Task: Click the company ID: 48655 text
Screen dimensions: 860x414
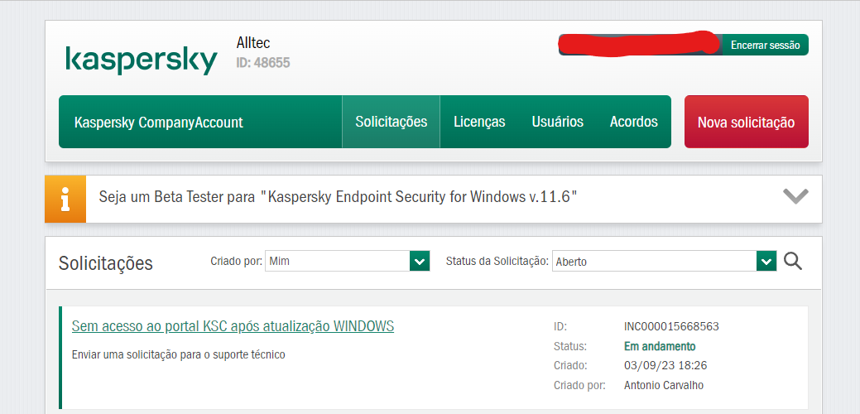Action: (262, 62)
